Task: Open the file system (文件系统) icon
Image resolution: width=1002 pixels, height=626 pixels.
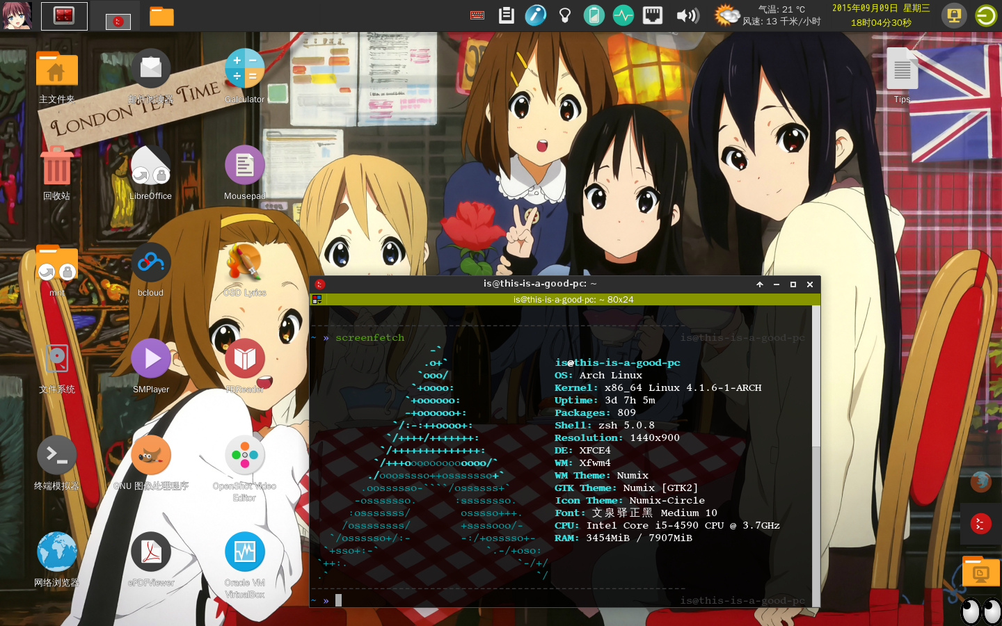Action: pyautogui.click(x=57, y=359)
